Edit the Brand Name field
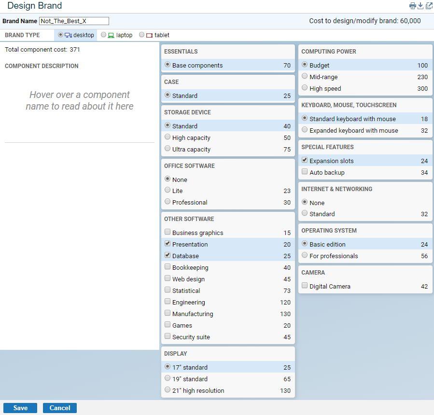Image resolution: width=434 pixels, height=415 pixels. pos(74,21)
